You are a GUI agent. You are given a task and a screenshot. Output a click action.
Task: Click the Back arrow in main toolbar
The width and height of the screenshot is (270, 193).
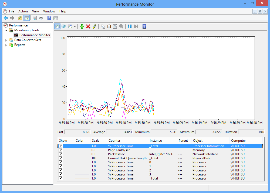(x=6, y=18)
